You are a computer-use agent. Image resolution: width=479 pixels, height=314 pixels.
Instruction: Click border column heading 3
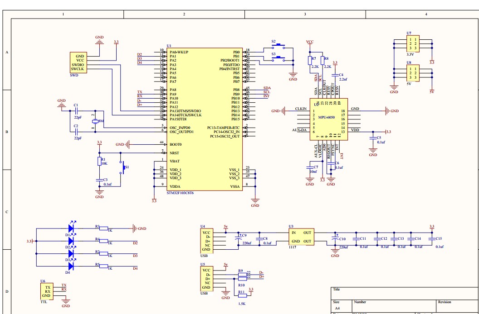pyautogui.click(x=305, y=14)
